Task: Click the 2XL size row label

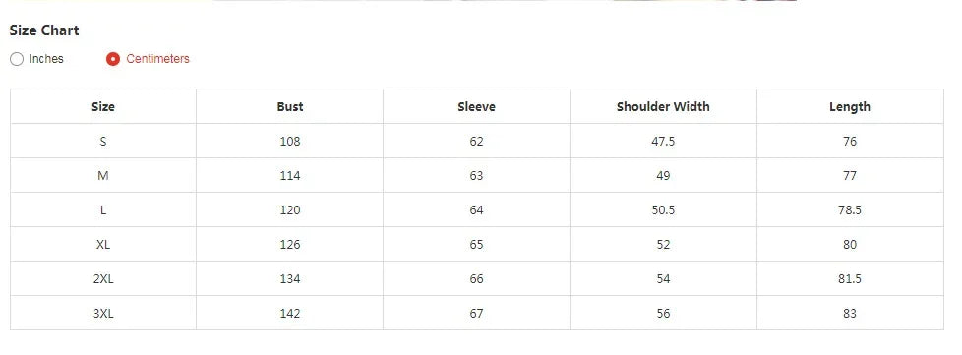Action: [x=103, y=278]
